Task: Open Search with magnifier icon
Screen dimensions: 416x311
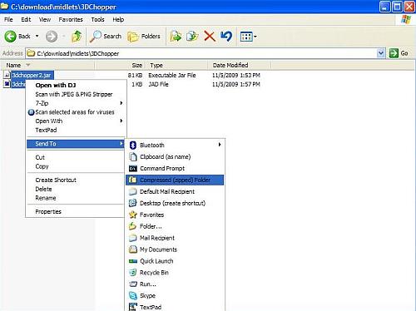Action: (106, 37)
